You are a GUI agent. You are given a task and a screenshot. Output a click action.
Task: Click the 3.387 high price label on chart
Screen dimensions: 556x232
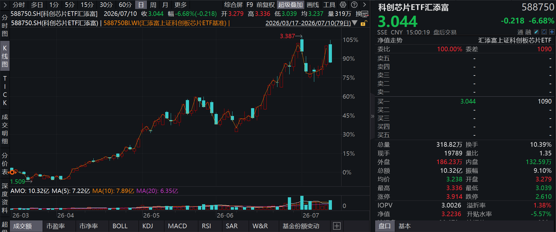287,36
